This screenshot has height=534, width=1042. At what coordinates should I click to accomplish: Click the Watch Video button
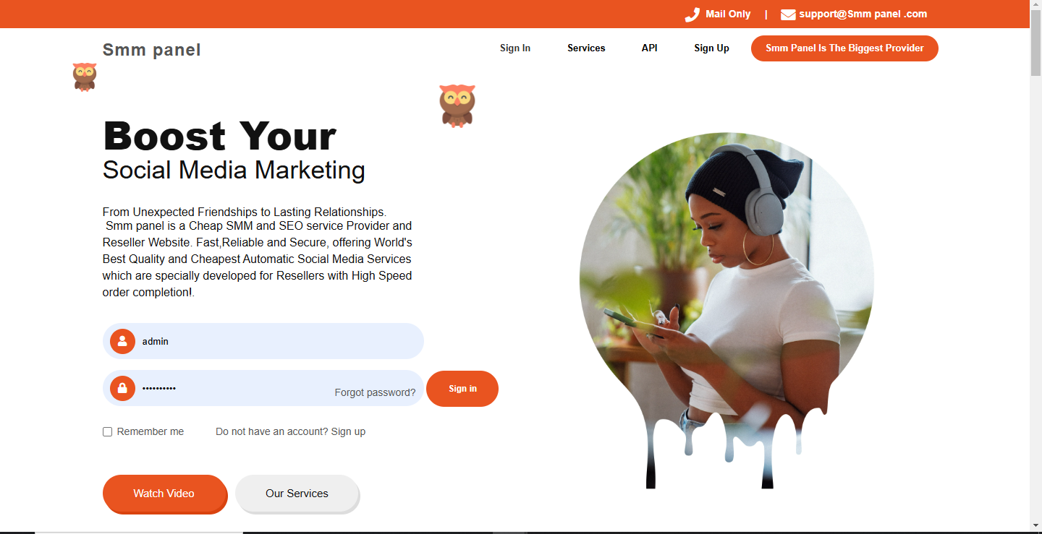[164, 494]
